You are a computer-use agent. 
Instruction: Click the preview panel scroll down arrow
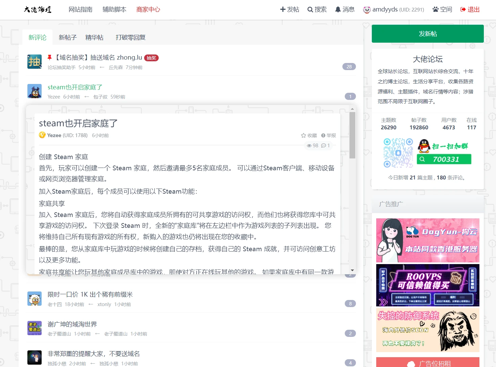click(x=352, y=271)
